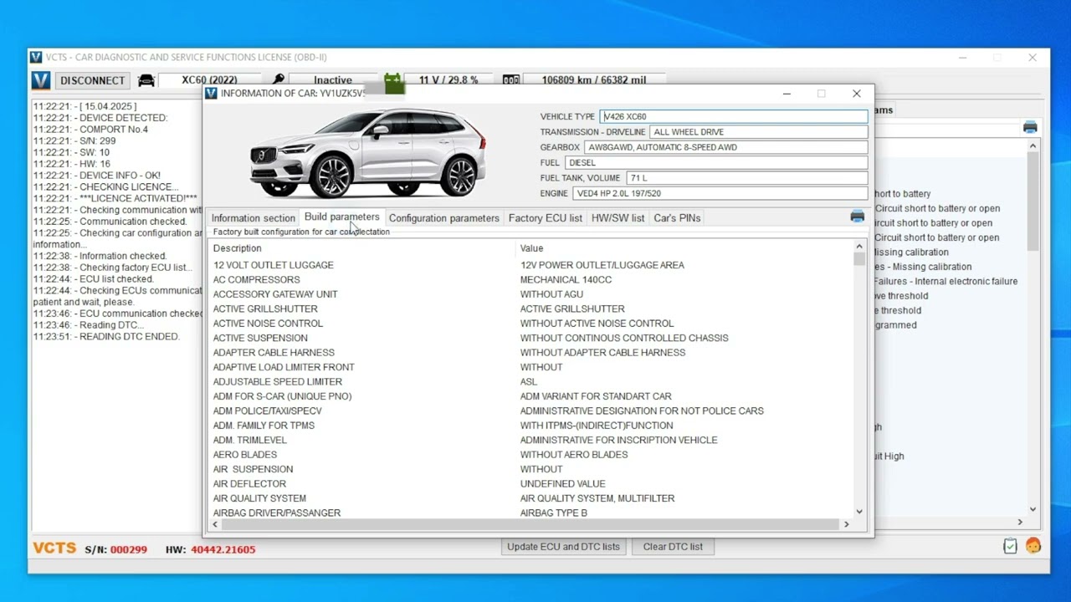Screen dimensions: 1071x602
Task: Click the odometer icon beside mileage
Action: [511, 80]
